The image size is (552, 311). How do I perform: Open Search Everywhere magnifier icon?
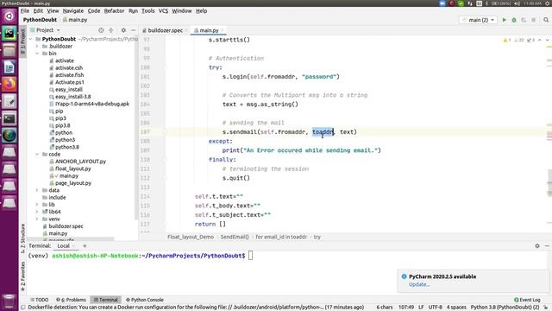click(546, 20)
